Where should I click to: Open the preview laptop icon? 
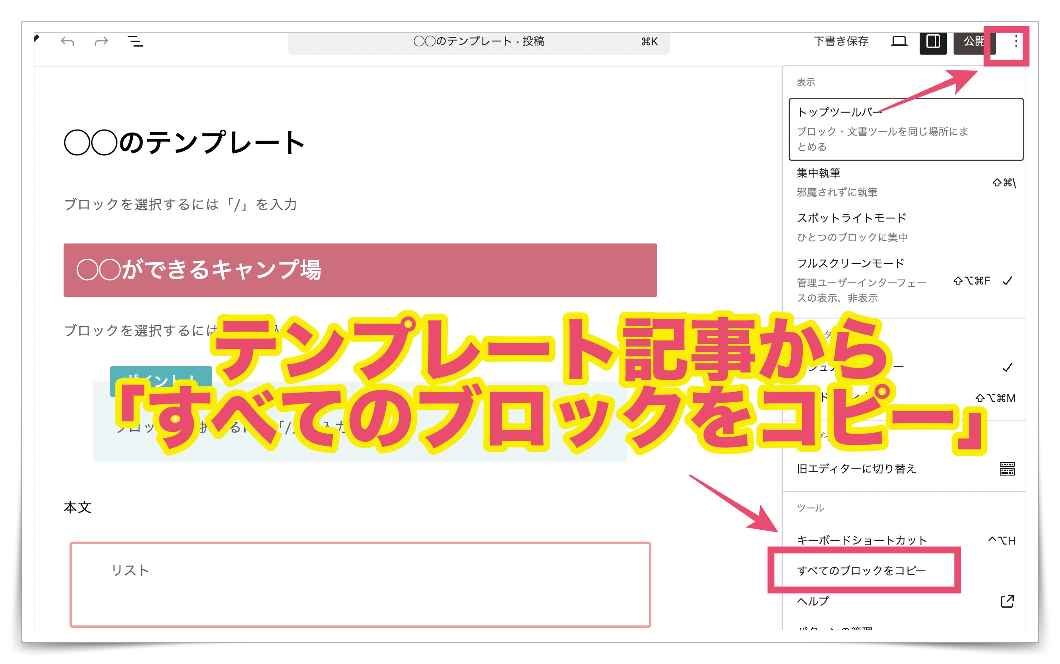coord(898,42)
